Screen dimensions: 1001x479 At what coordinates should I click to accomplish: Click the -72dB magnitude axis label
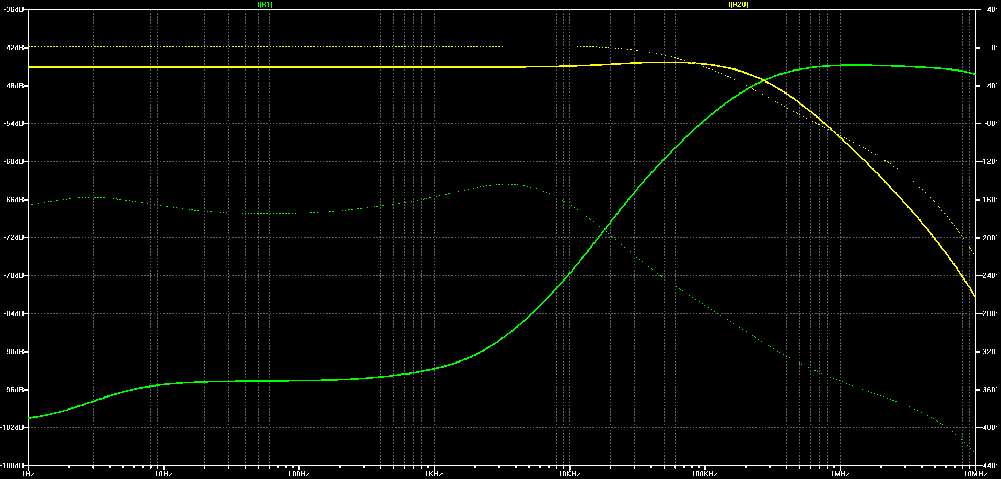tap(14, 237)
